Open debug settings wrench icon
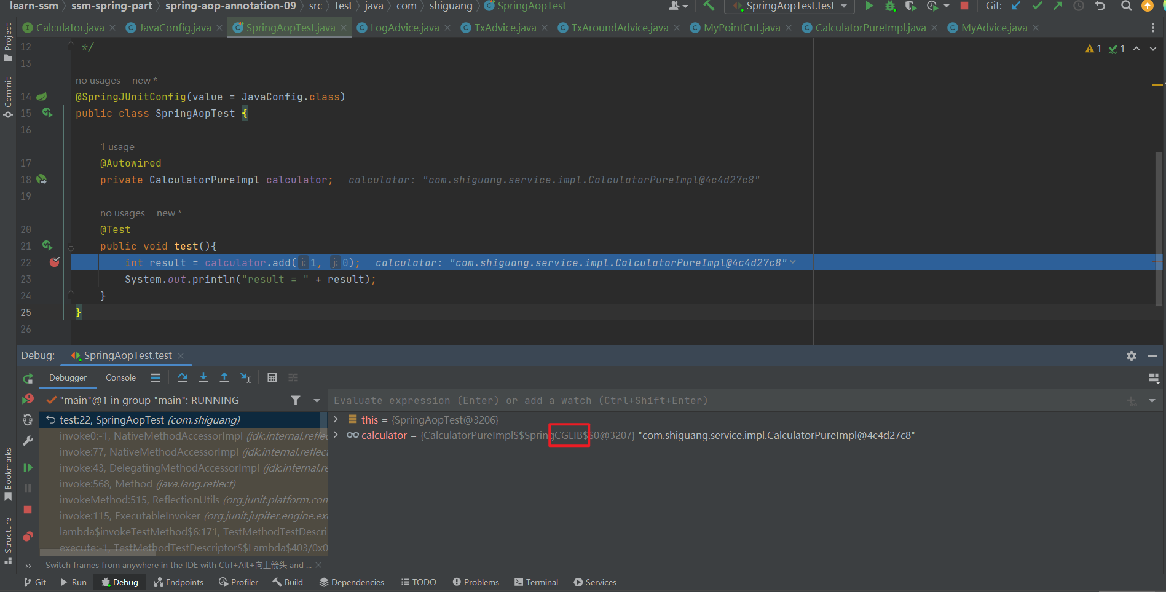The height and width of the screenshot is (592, 1166). coord(28,441)
